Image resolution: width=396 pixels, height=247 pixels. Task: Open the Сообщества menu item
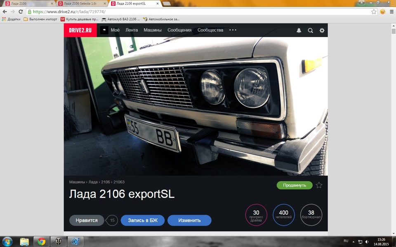[x=210, y=30]
